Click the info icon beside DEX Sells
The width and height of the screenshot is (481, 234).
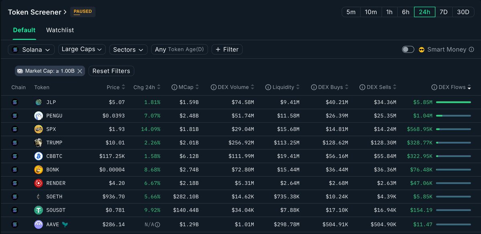(362, 87)
